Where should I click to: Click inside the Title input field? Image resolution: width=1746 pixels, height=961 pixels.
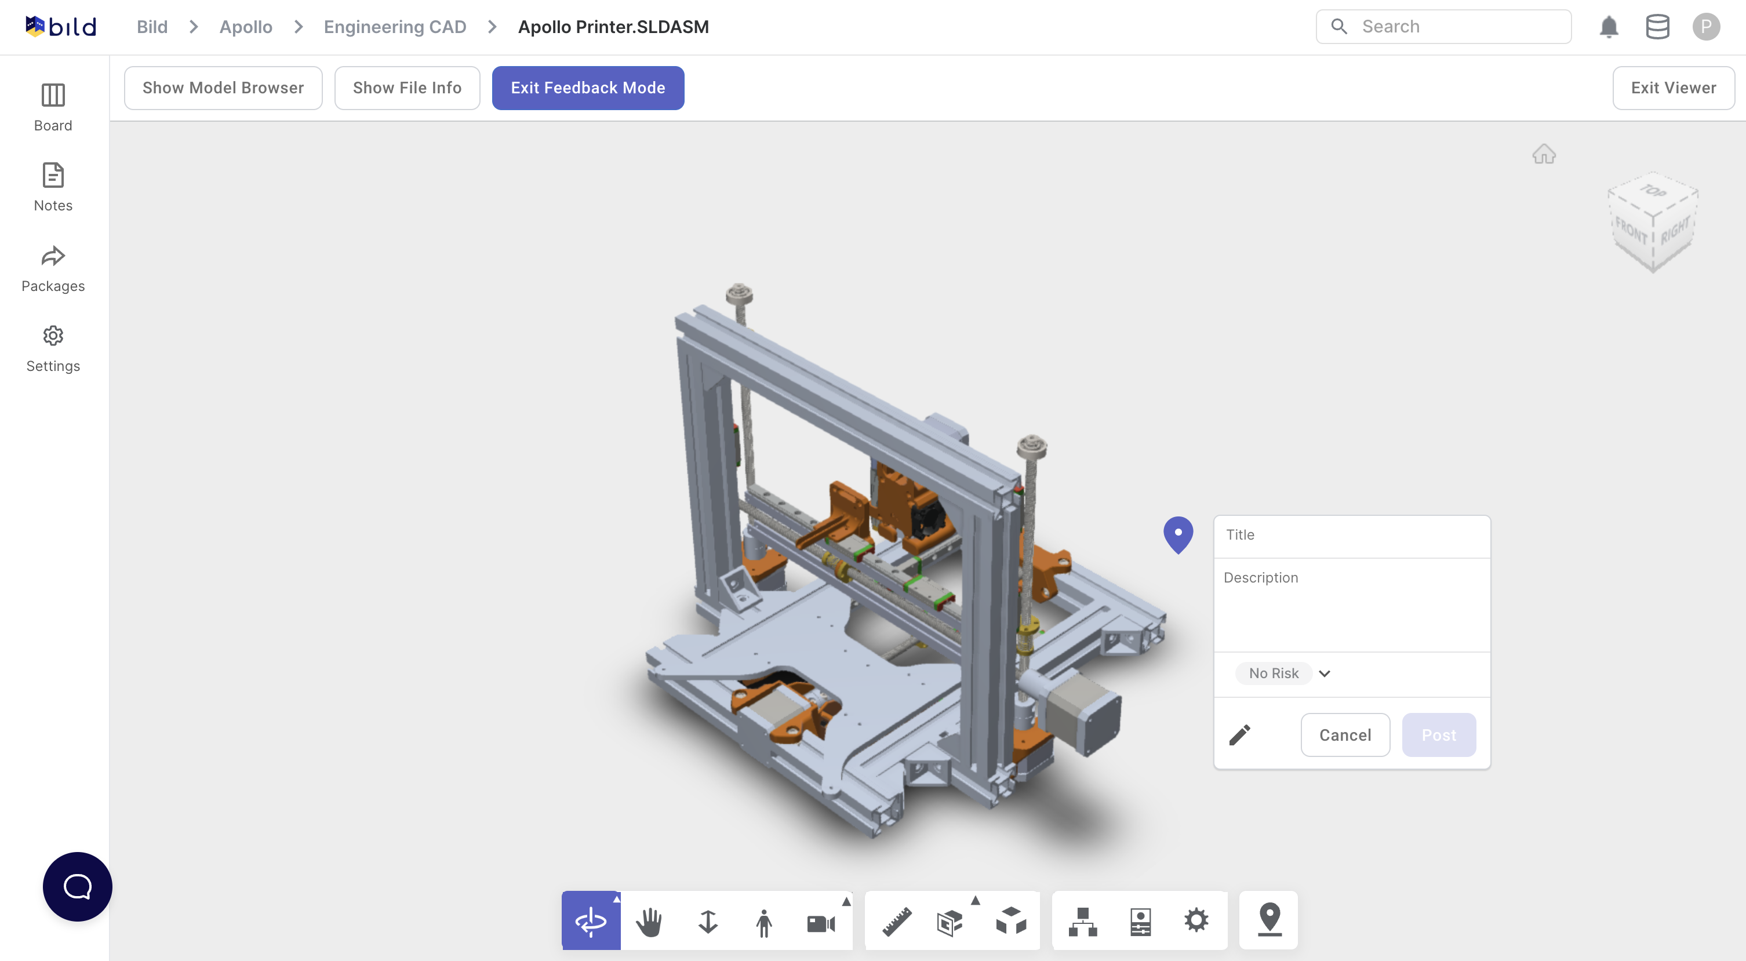coord(1351,536)
